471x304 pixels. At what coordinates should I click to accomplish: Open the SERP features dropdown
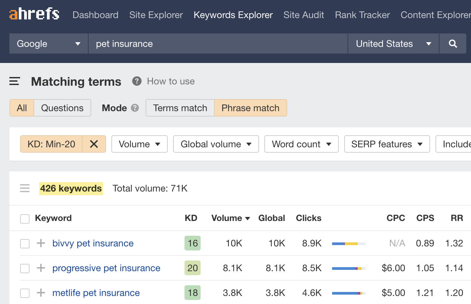click(x=386, y=144)
